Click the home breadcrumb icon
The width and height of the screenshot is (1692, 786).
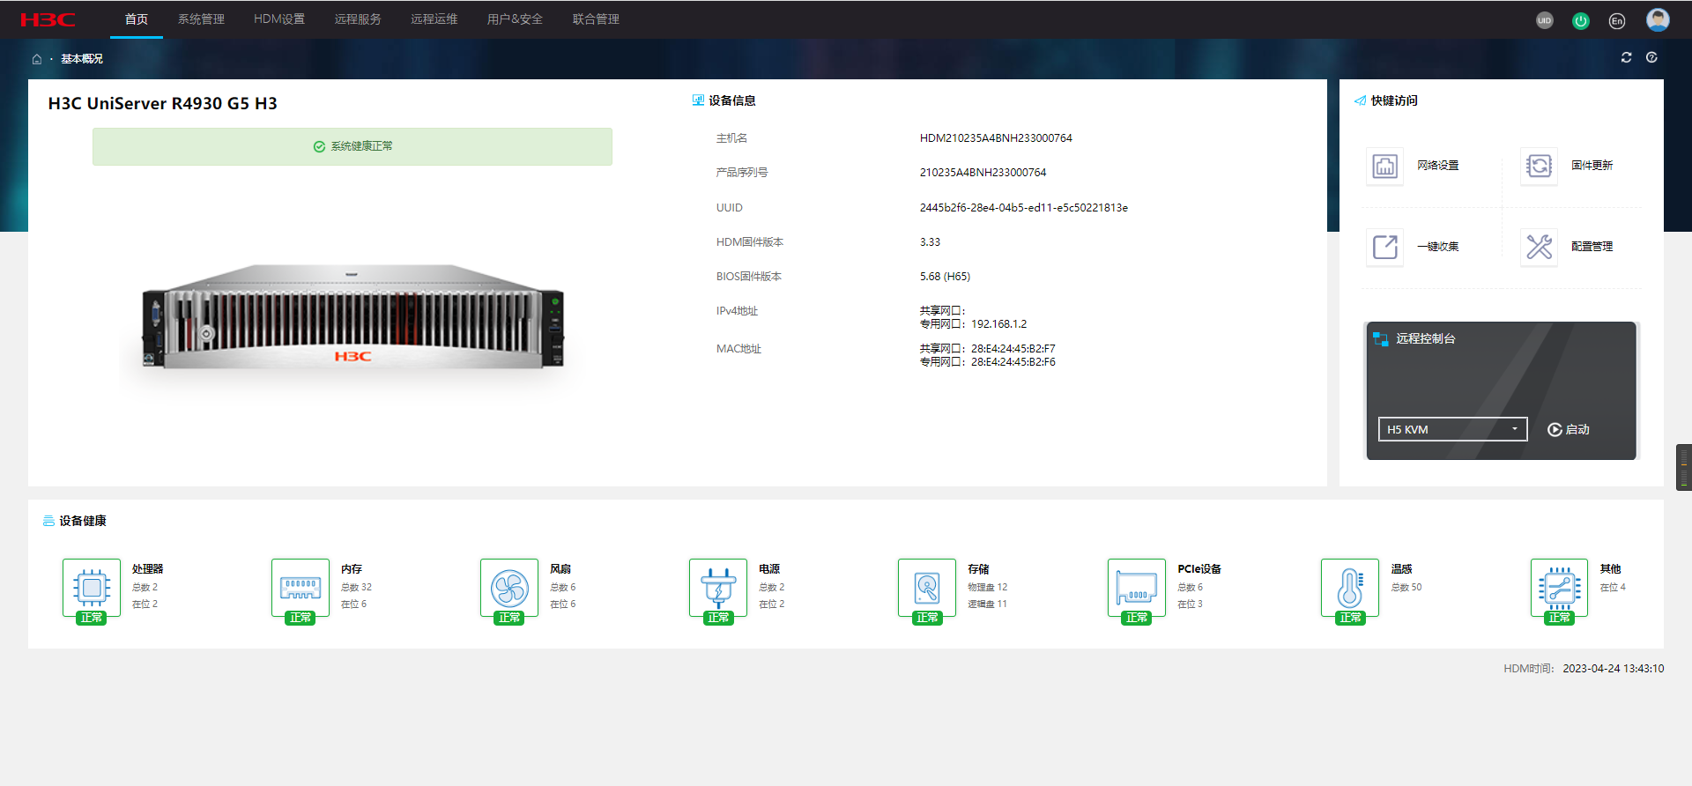(37, 59)
